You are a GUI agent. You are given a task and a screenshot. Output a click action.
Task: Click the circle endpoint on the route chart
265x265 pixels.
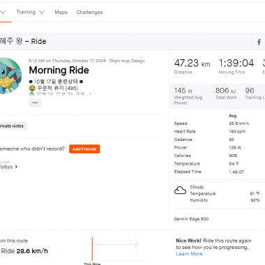[136, 244]
